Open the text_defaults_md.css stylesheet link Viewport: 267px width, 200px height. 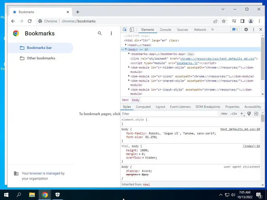pyautogui.click(x=217, y=59)
